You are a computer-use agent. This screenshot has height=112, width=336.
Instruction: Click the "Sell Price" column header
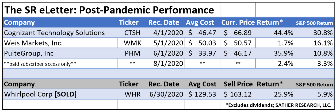[238, 84]
